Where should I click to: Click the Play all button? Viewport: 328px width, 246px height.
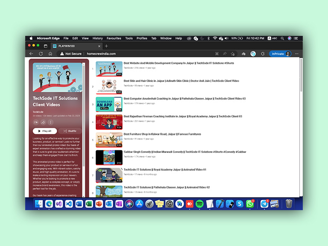coord(45,131)
